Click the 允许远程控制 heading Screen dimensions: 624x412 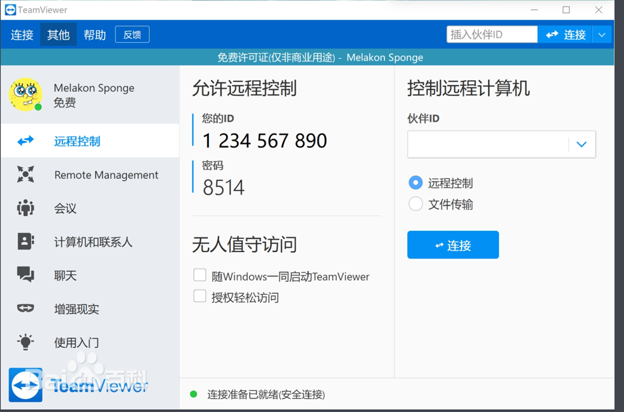click(x=244, y=88)
